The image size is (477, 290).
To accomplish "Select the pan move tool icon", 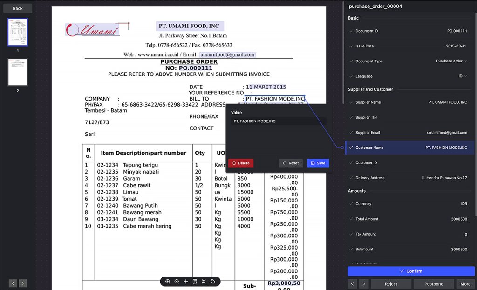I will [185, 282].
